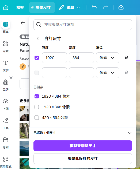Click the empty height field in second row

tap(81, 73)
